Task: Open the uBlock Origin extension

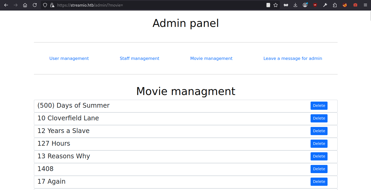Action: pyautogui.click(x=315, y=5)
